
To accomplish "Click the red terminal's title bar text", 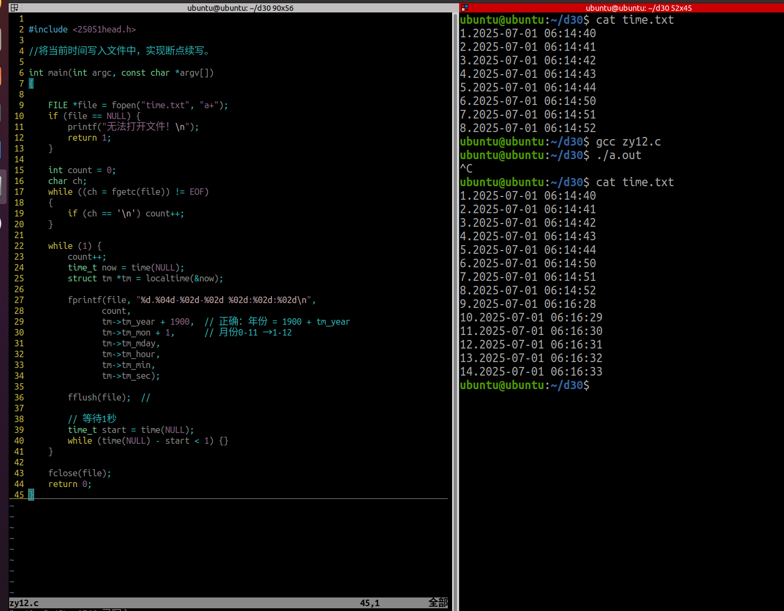I will click(x=639, y=8).
